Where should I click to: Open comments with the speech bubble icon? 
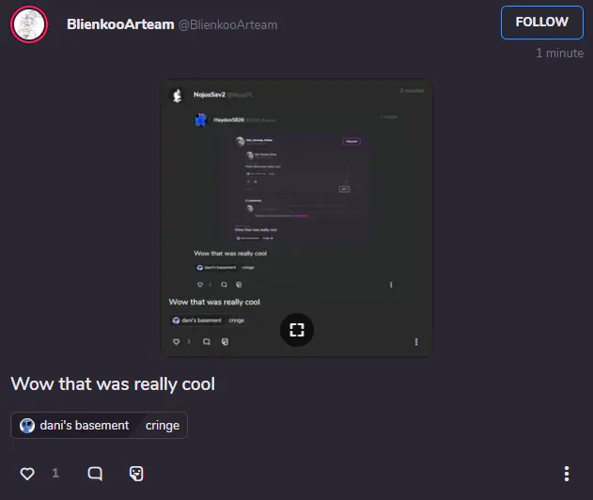(95, 474)
